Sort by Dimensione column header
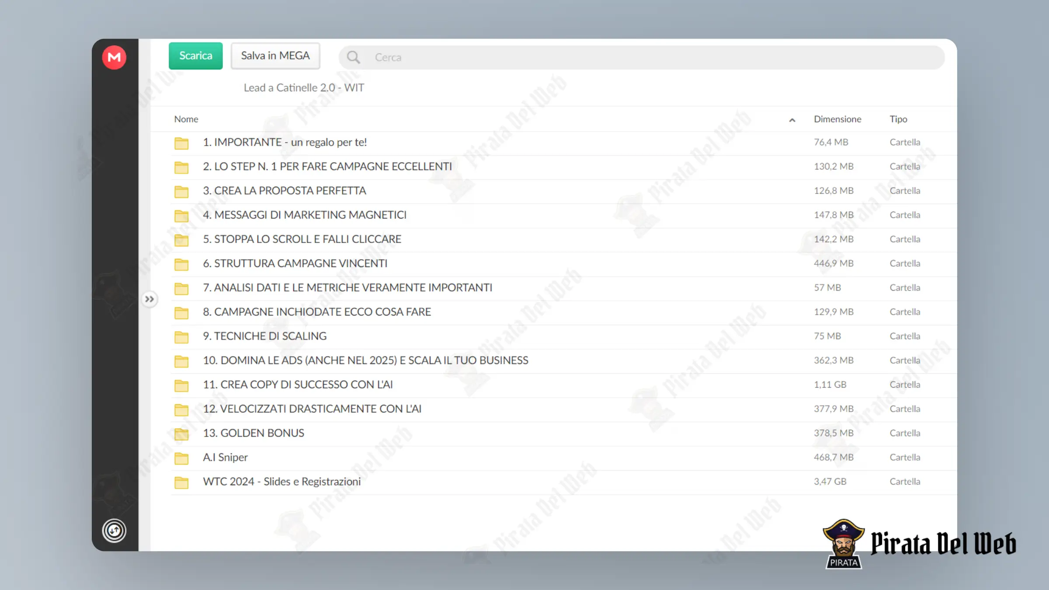The height and width of the screenshot is (590, 1049). coord(837,119)
